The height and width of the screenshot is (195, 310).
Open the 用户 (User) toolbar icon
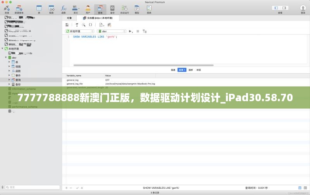coord(88,9)
